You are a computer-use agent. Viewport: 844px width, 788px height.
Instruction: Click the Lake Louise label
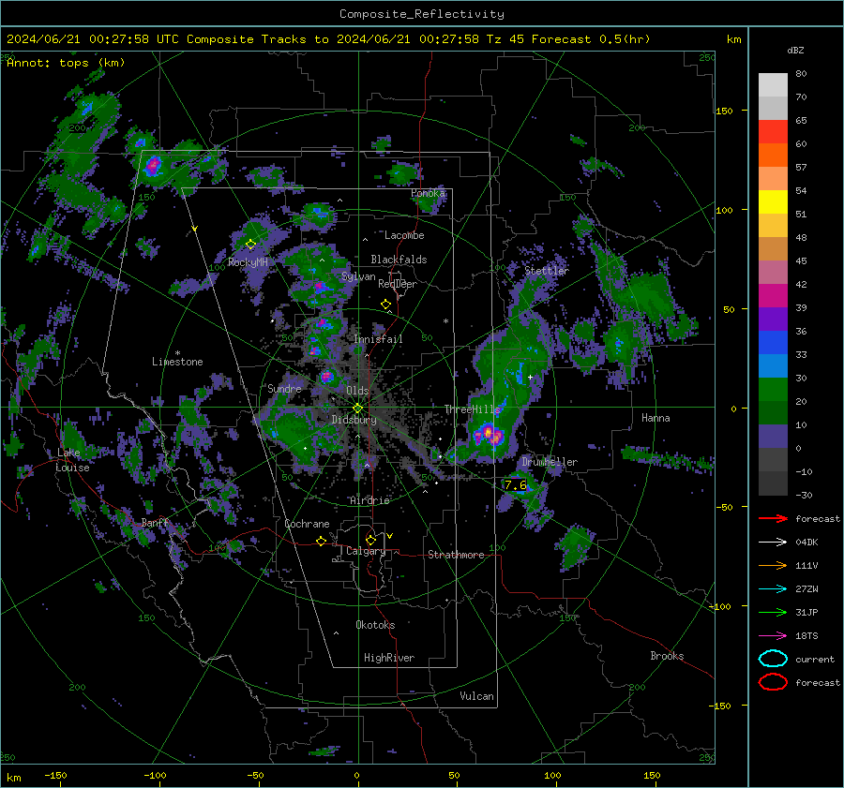tap(72, 460)
